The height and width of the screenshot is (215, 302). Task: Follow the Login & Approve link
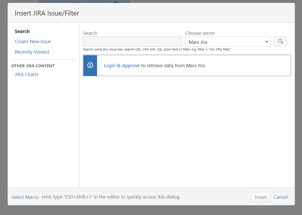tap(122, 66)
